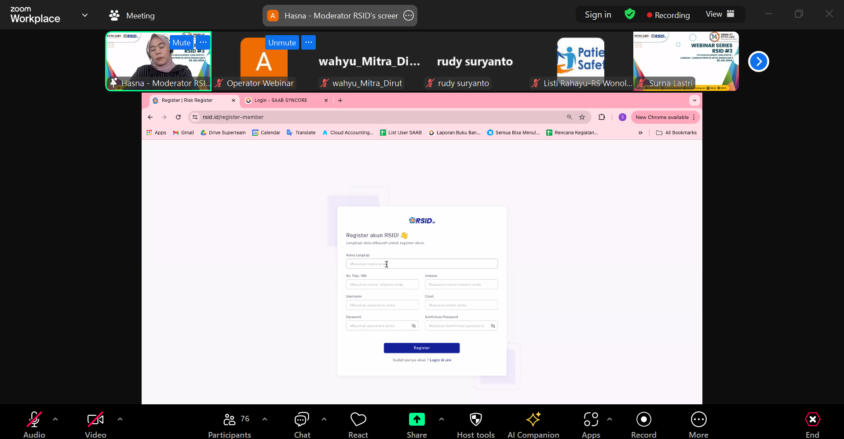Turn on camera with Video button
The height and width of the screenshot is (439, 844).
[x=95, y=420]
